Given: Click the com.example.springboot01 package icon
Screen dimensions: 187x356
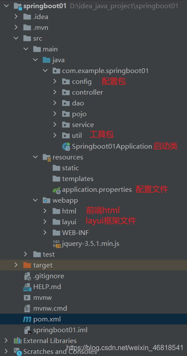Looking at the screenshot, I should coord(56,71).
